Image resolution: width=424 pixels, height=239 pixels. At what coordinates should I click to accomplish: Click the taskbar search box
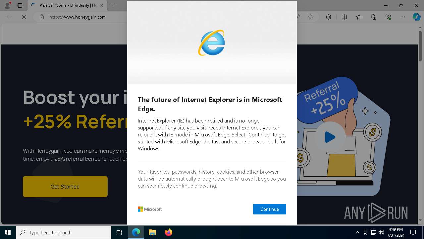pyautogui.click(x=64, y=232)
